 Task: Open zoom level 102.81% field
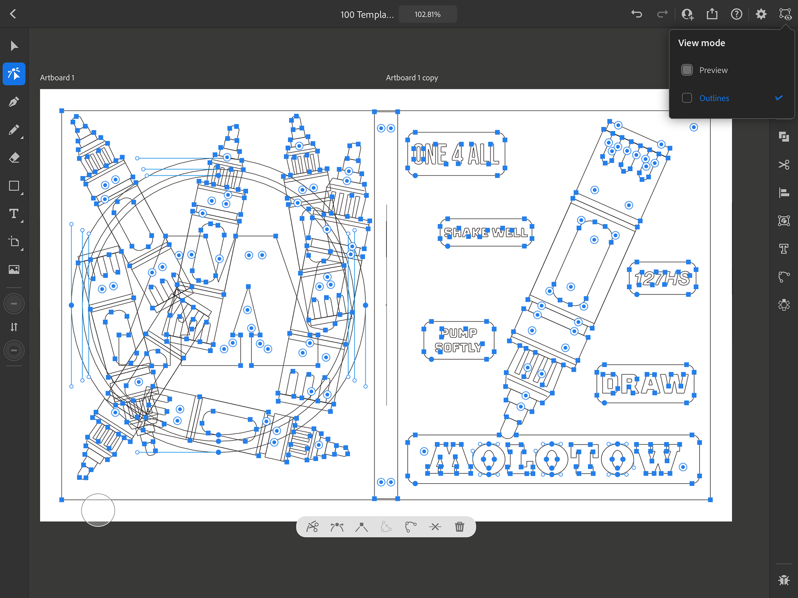[x=428, y=14]
